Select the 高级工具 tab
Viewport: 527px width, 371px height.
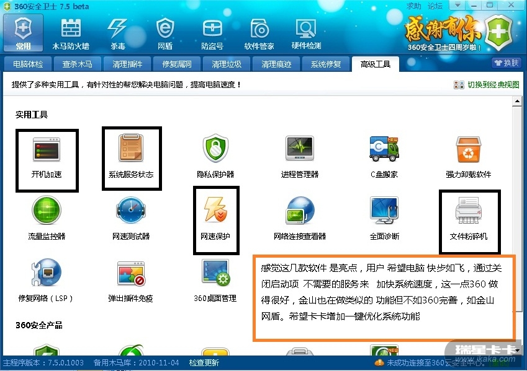(x=376, y=64)
